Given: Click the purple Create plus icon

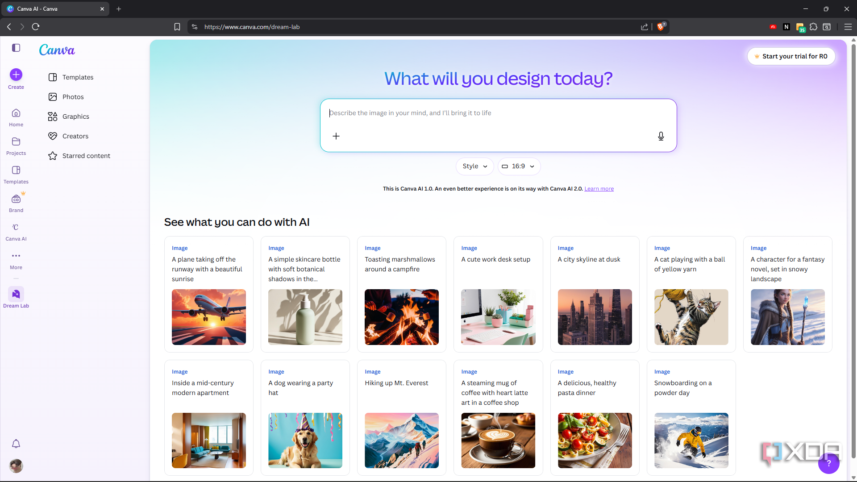Looking at the screenshot, I should [x=16, y=75].
